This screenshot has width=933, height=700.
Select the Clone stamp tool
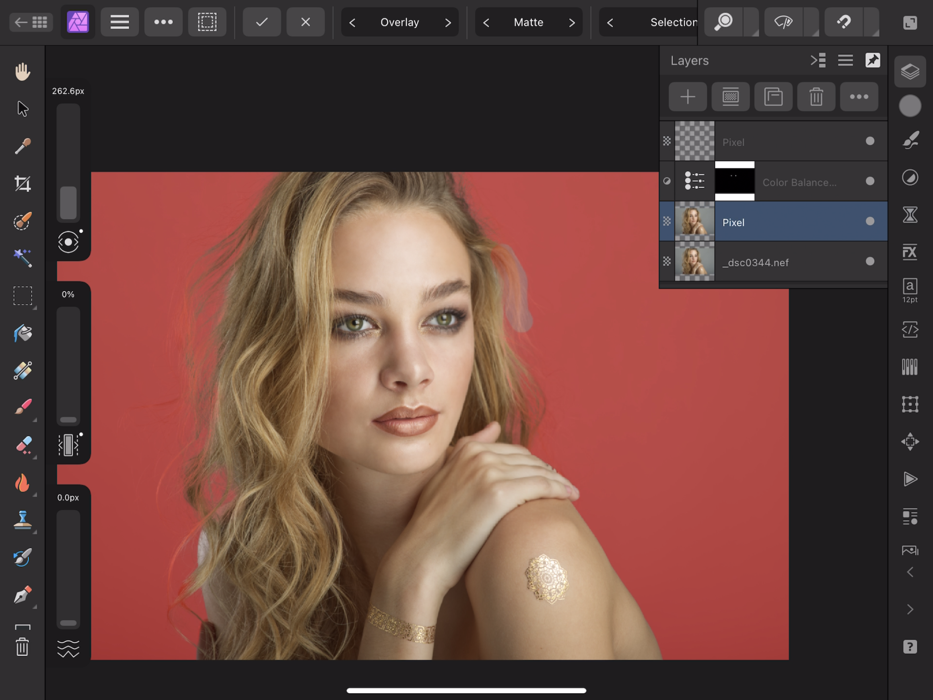coord(22,520)
